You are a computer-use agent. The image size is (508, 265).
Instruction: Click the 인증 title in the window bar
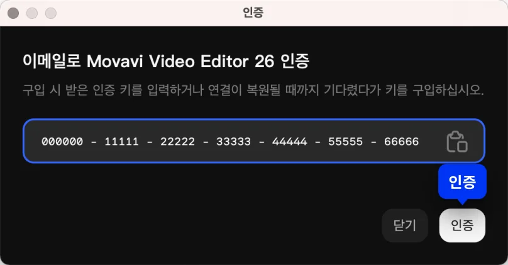[253, 13]
